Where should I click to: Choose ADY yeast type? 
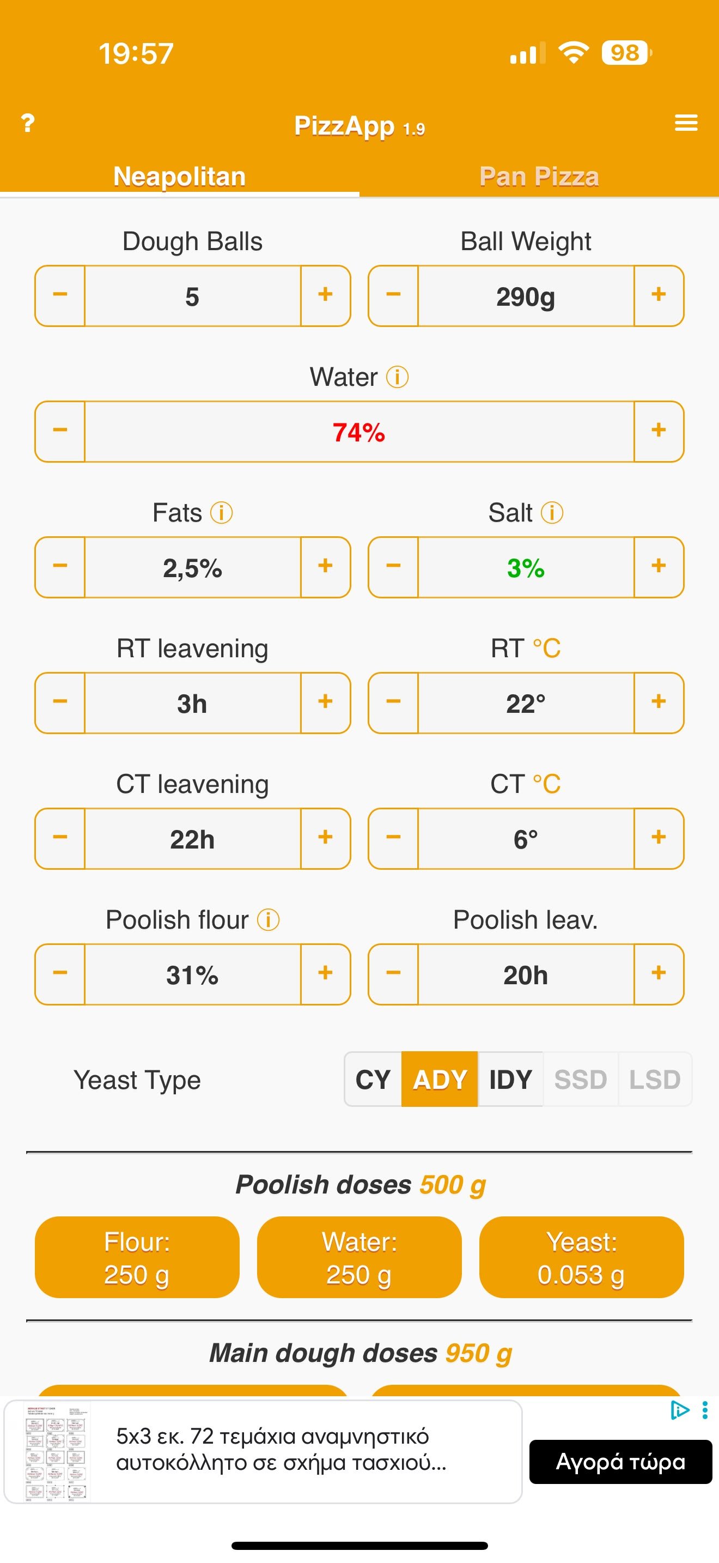(440, 1080)
